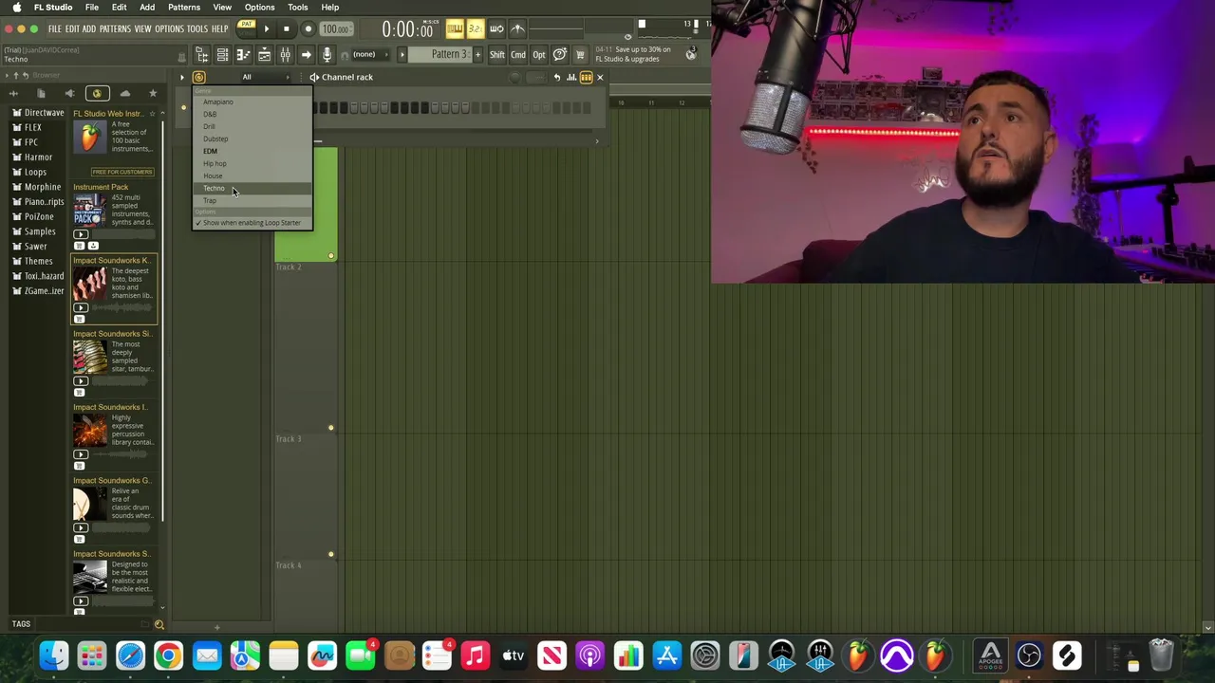Open the (none) input selector dropdown
Image resolution: width=1215 pixels, height=683 pixels.
(x=370, y=55)
